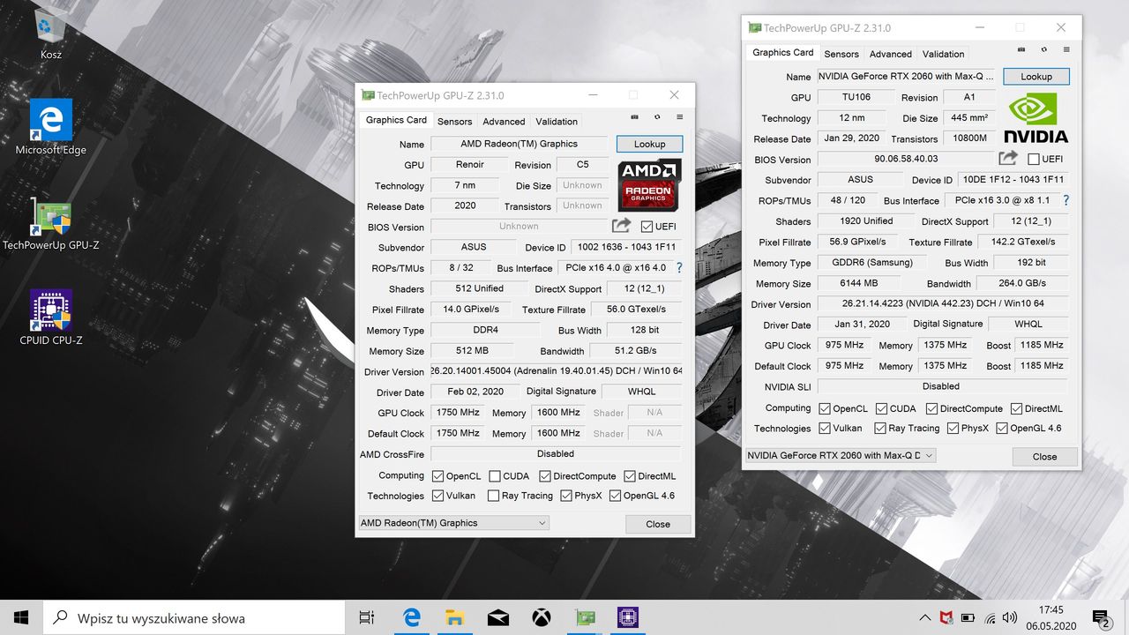Open Kosz recycle bin desktop icon

point(50,34)
